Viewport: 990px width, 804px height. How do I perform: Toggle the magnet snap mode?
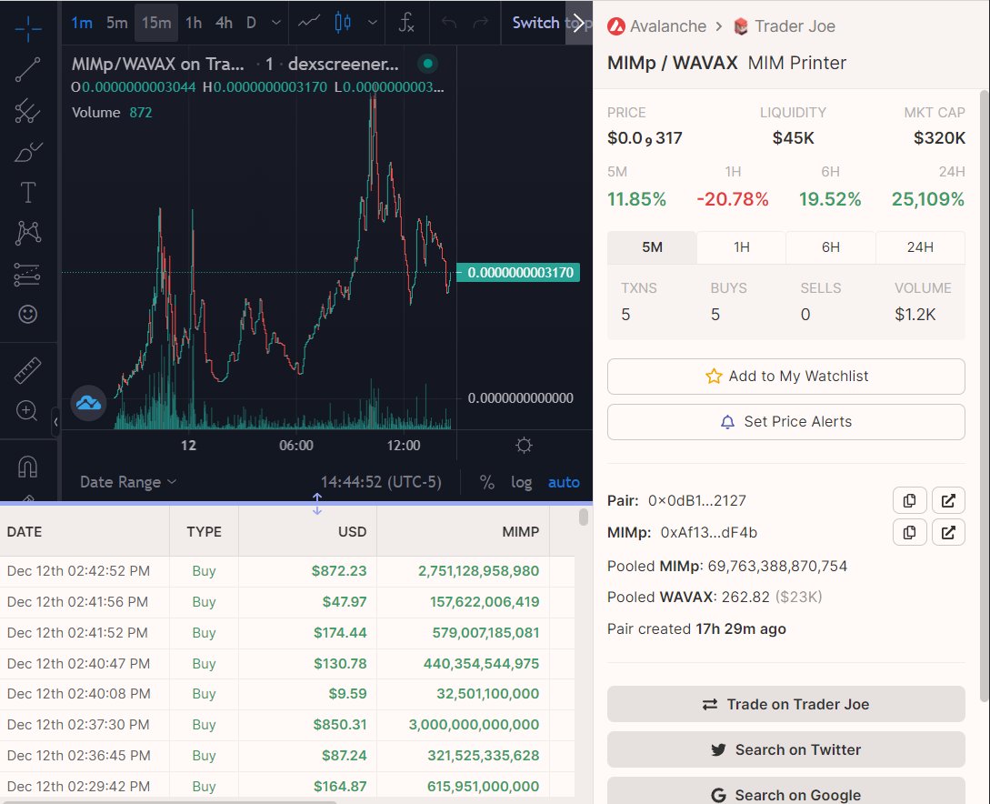coord(28,467)
